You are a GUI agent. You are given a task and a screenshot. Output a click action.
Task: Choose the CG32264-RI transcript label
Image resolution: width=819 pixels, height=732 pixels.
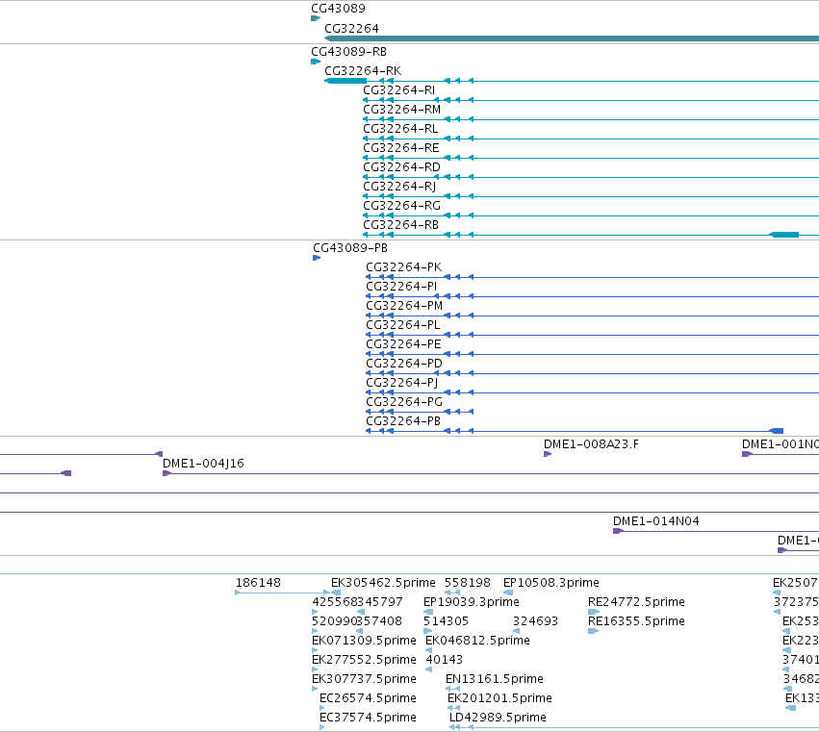[x=399, y=90]
